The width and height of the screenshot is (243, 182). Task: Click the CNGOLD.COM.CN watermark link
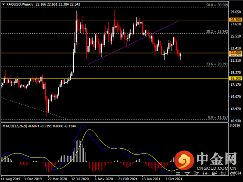tap(217, 168)
